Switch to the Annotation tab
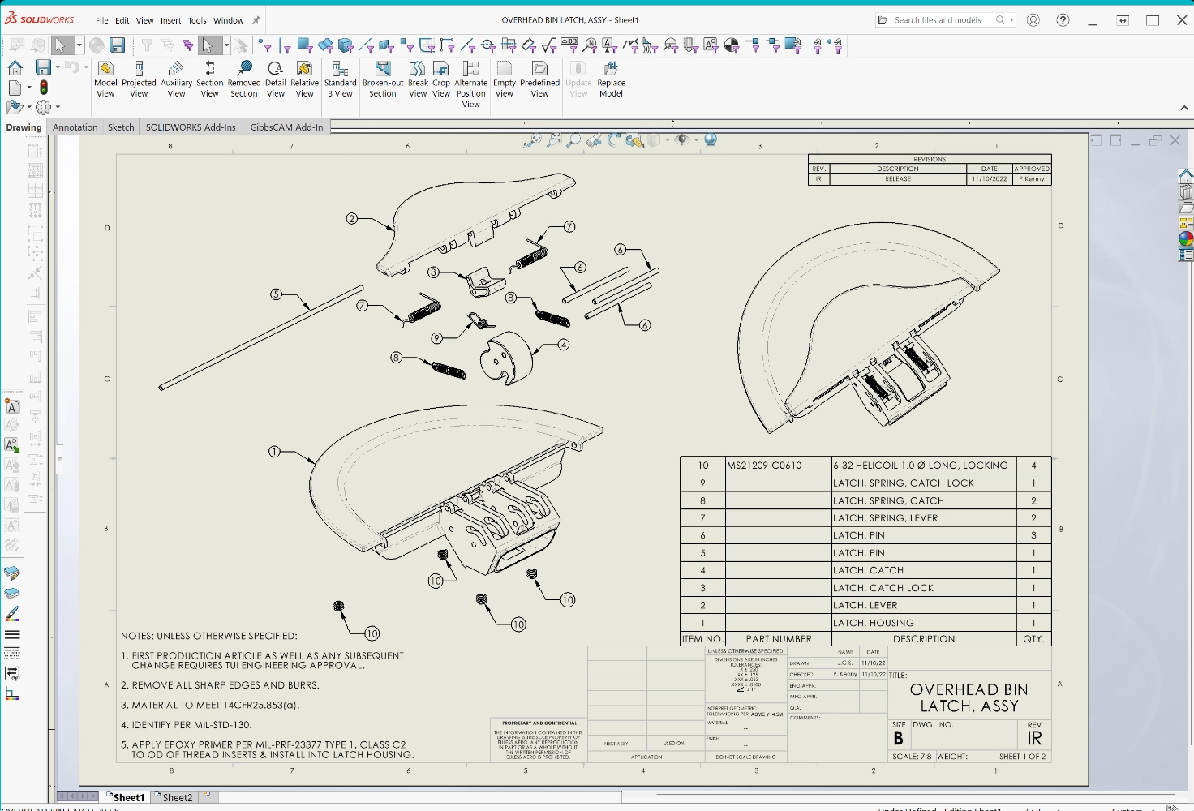 pyautogui.click(x=75, y=127)
